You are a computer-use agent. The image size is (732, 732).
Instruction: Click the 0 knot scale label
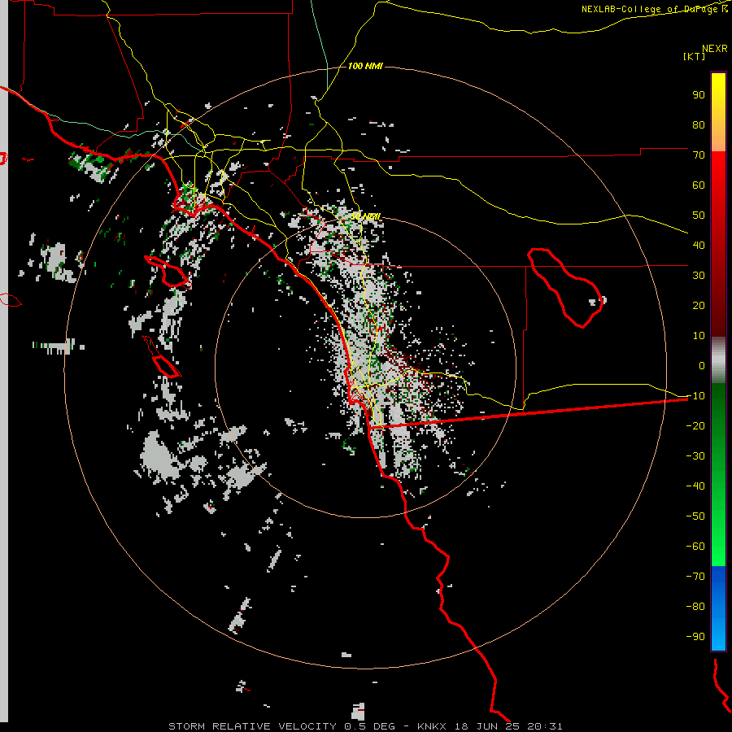(702, 365)
